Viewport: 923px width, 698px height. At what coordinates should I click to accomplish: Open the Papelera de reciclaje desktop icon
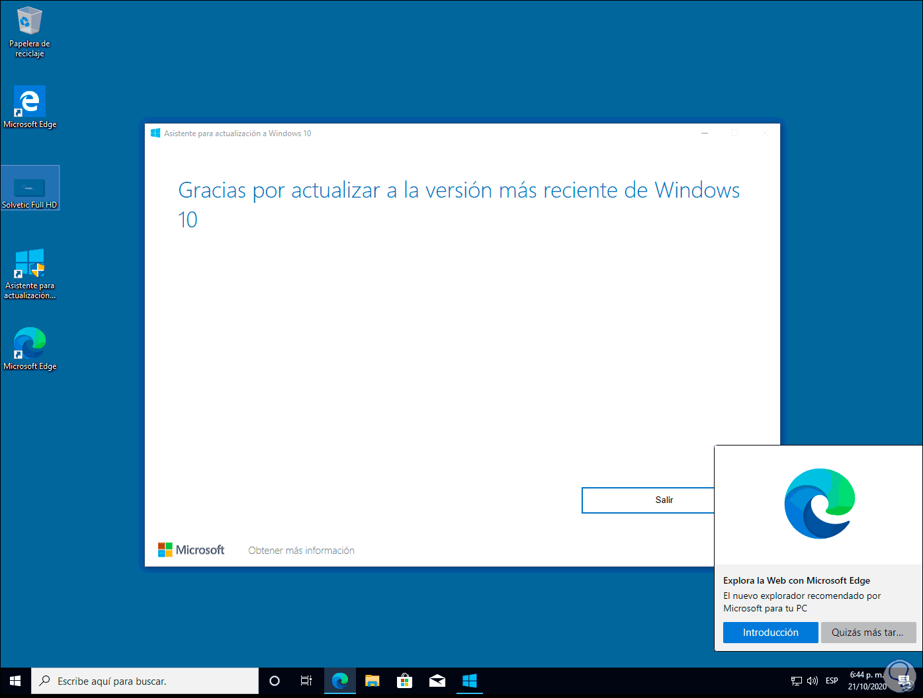point(29,32)
